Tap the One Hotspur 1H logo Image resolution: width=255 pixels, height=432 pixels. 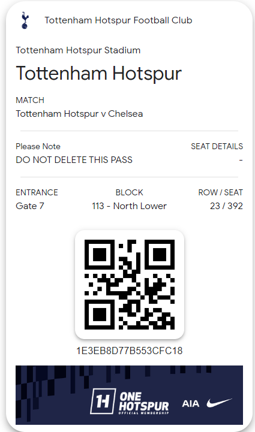tap(103, 401)
